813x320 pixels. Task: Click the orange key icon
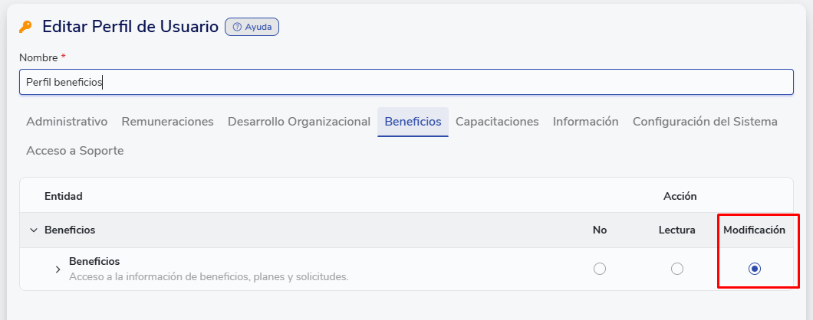click(x=25, y=27)
